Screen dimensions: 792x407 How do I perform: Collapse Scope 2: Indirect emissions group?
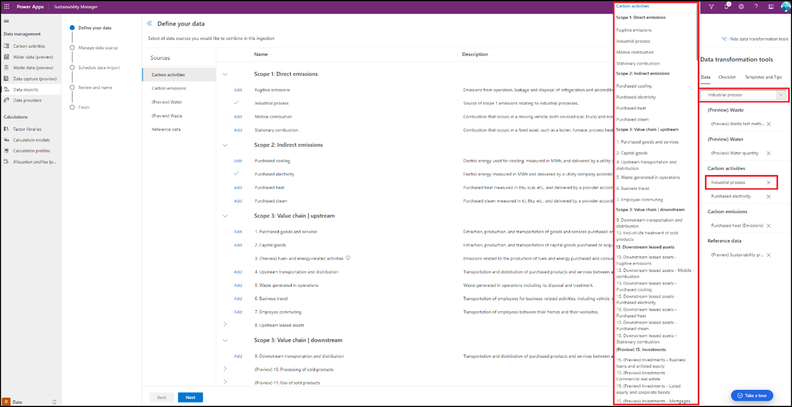click(225, 145)
